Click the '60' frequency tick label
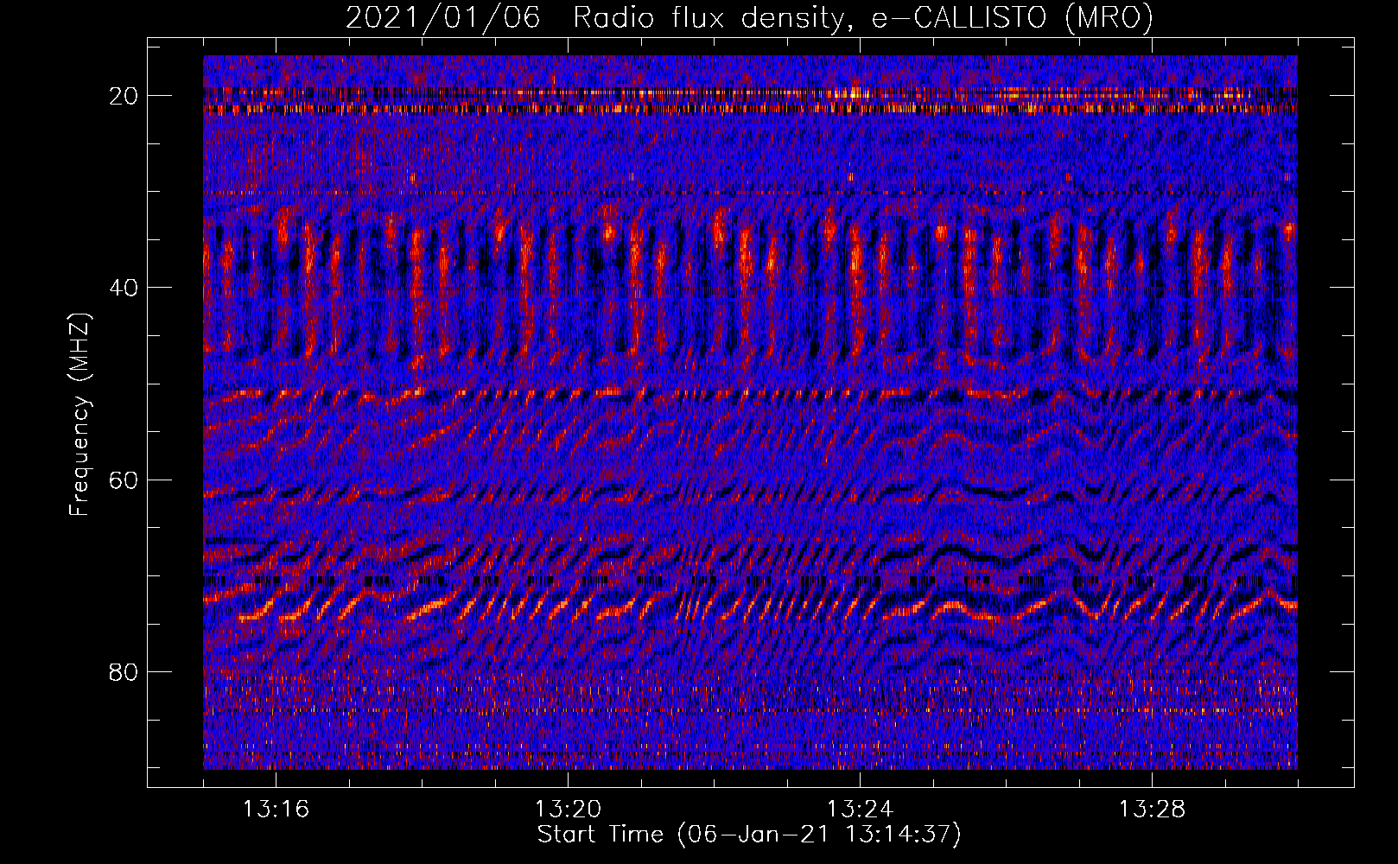The height and width of the screenshot is (864, 1398). coord(124,480)
